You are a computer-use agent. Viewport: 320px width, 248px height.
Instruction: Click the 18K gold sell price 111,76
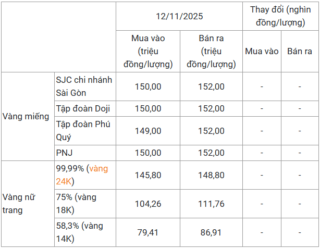(x=211, y=204)
